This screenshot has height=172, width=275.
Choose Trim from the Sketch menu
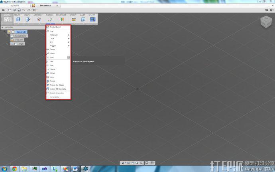(x=58, y=65)
